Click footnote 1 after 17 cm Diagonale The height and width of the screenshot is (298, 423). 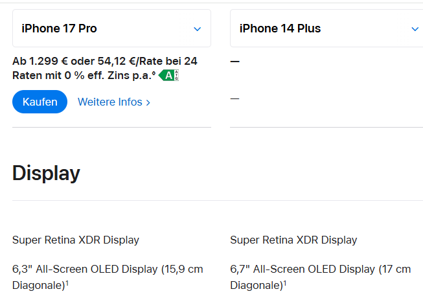(x=284, y=283)
